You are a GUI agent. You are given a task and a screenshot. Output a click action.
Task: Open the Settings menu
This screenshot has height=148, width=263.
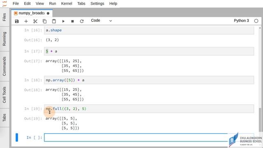click(x=97, y=4)
